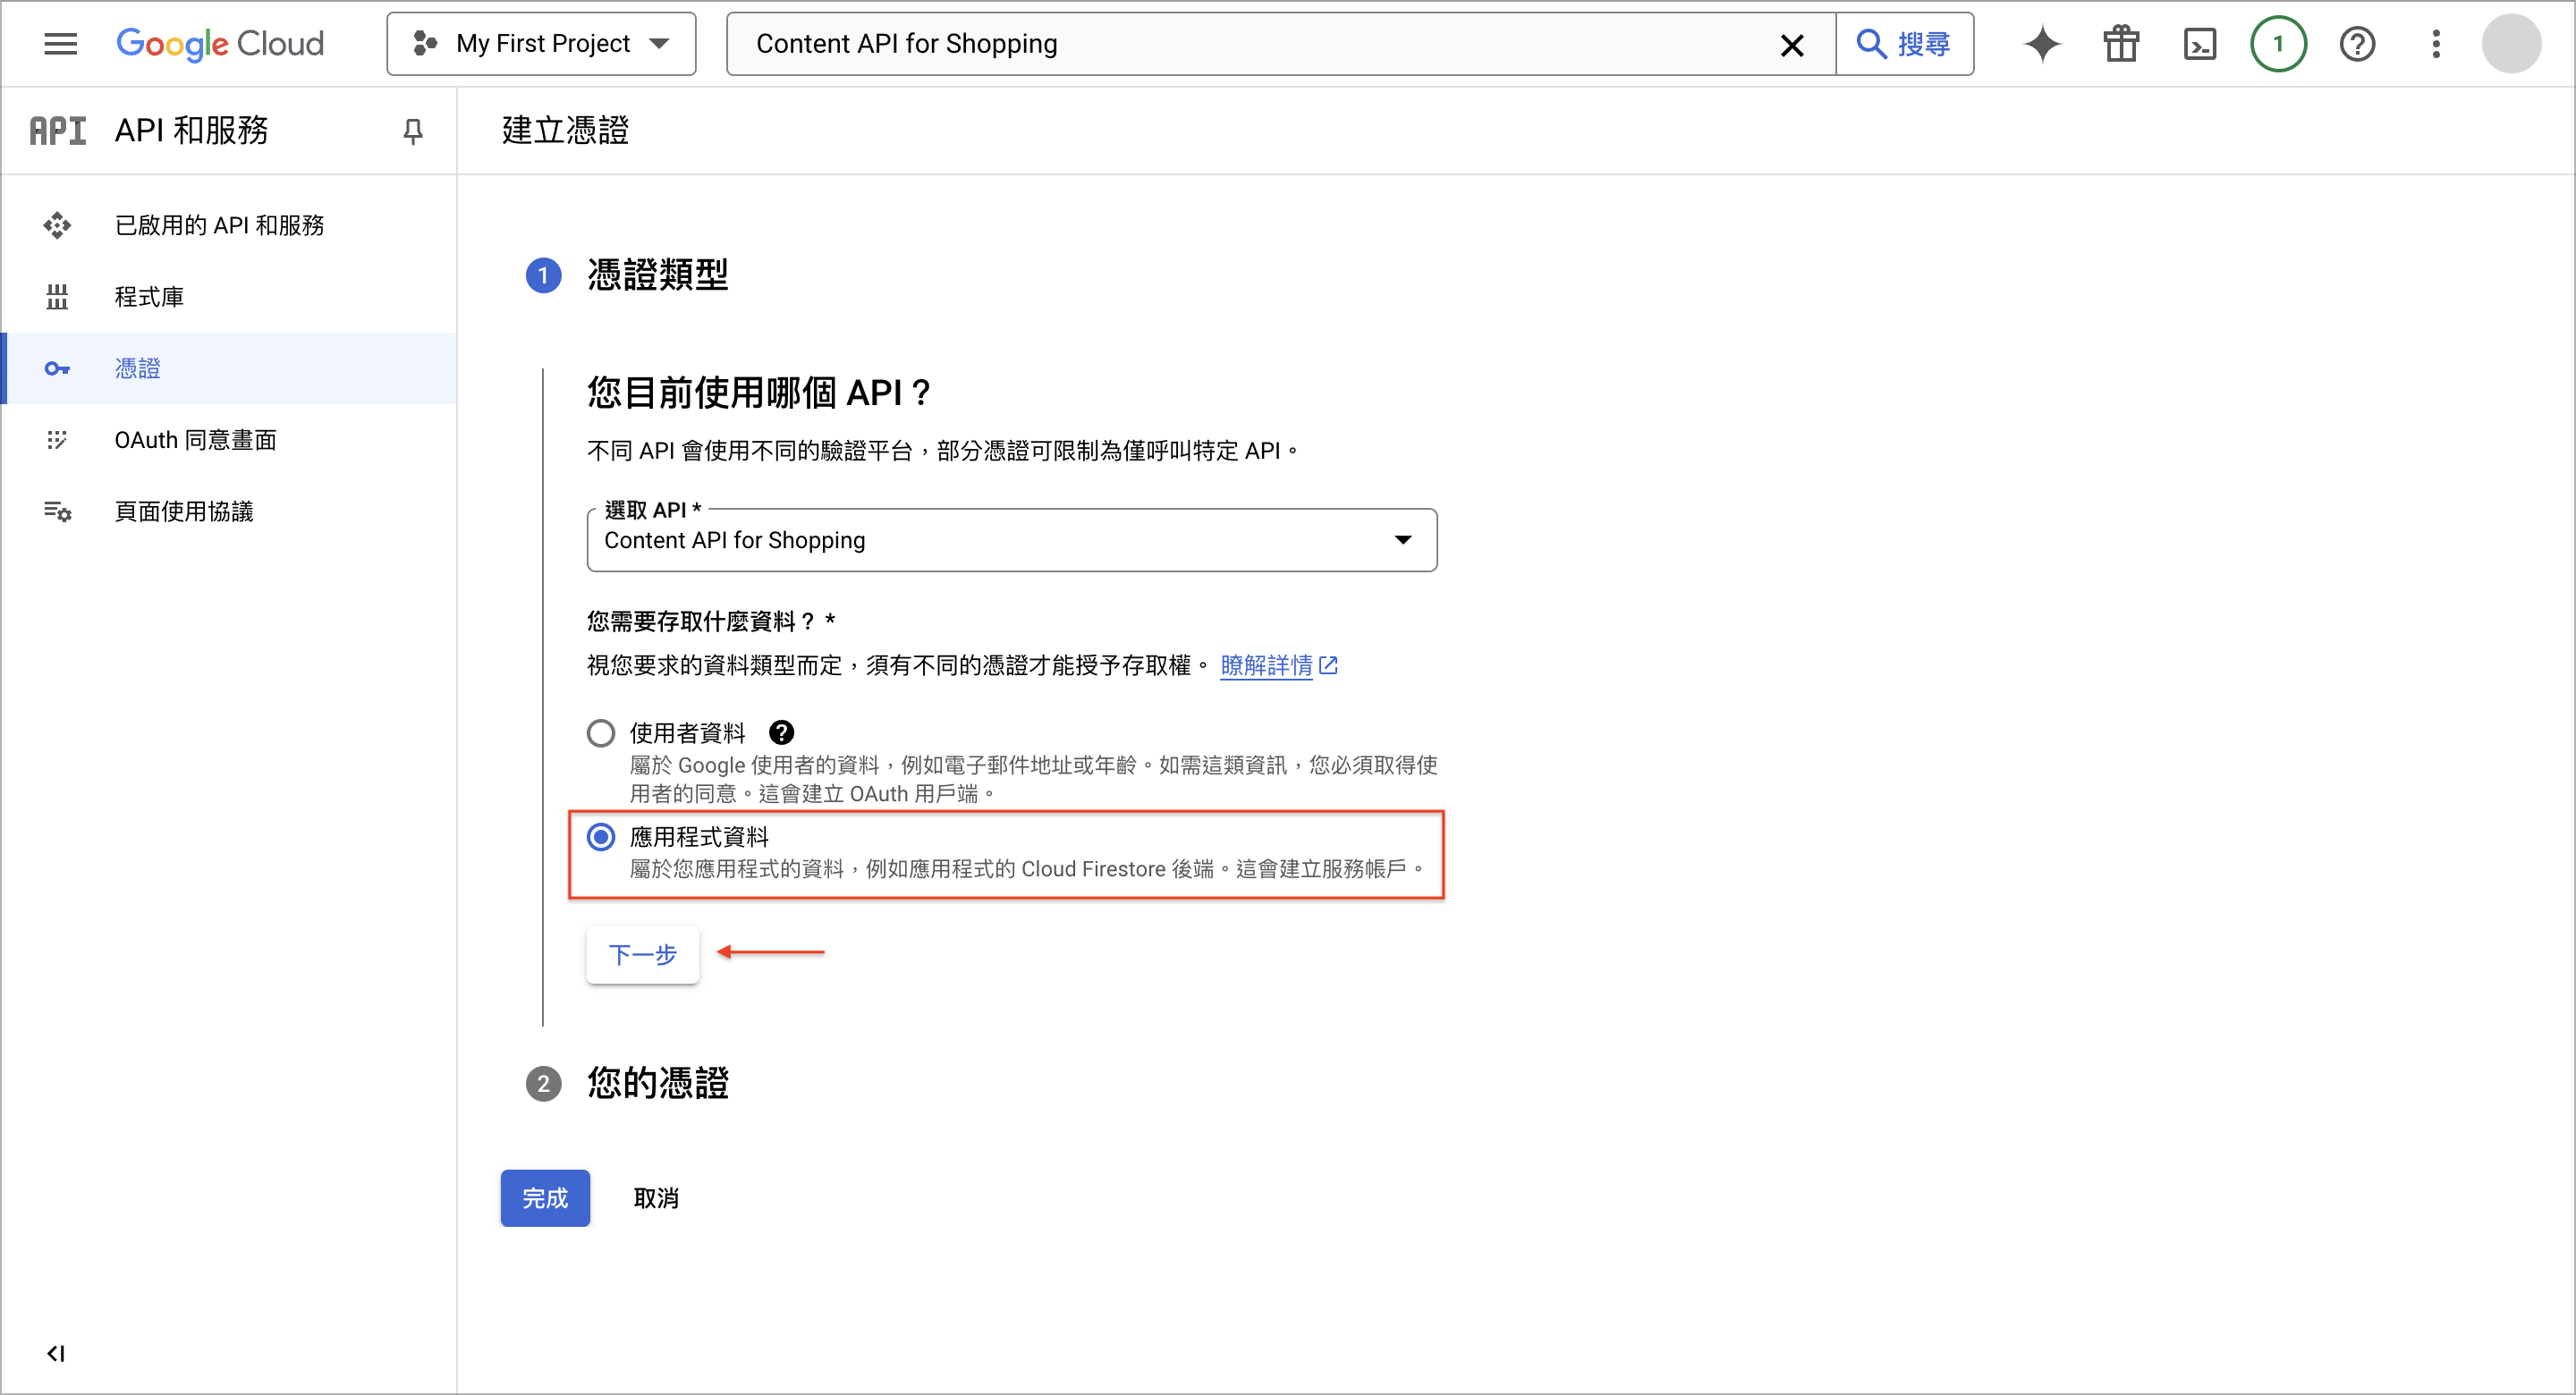The image size is (2576, 1395).
Task: Click the 程式庫 library icon
Action: click(57, 297)
